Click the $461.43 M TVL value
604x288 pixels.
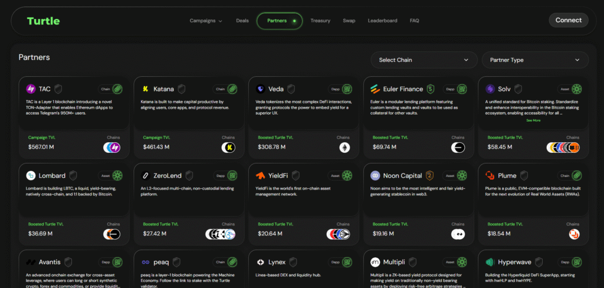click(156, 147)
